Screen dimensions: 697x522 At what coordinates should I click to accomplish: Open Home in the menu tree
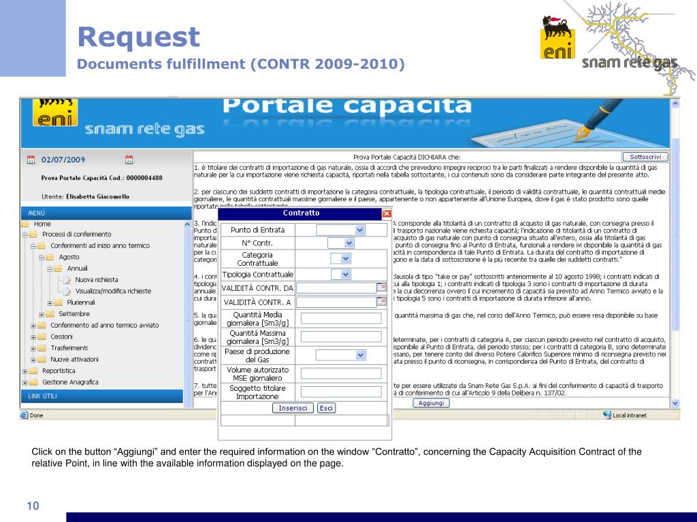[42, 224]
